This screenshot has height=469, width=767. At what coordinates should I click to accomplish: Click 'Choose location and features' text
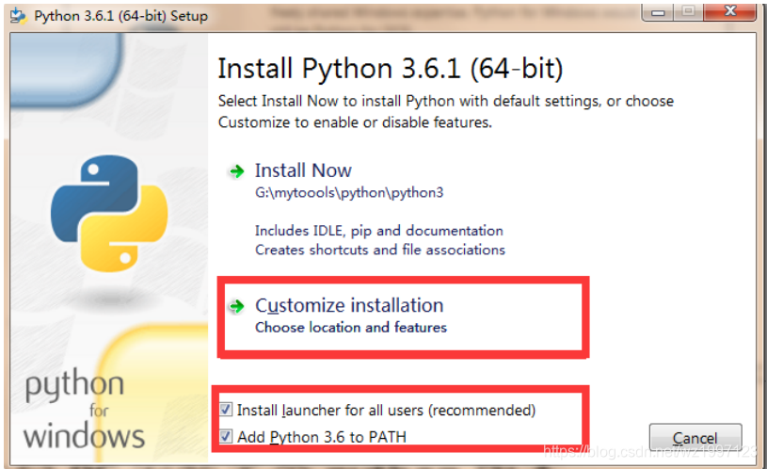(x=351, y=327)
